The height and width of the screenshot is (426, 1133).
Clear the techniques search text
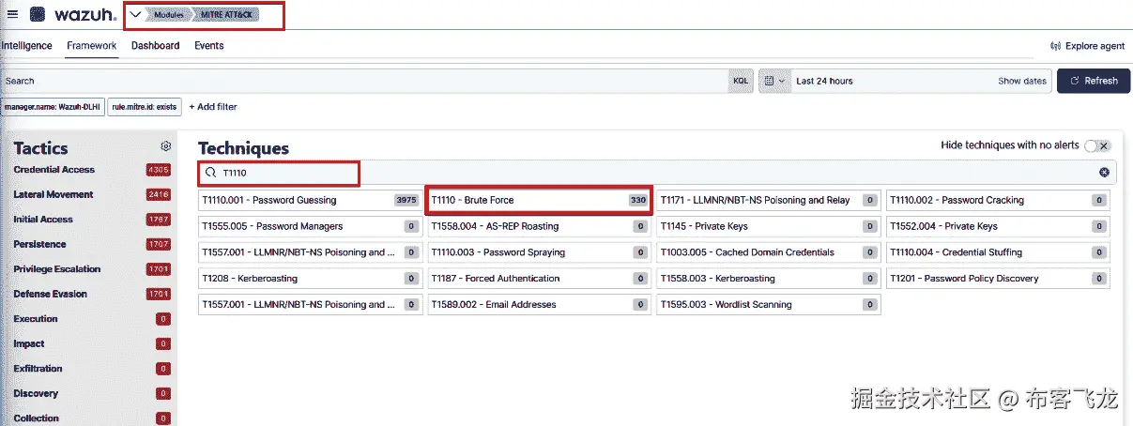tap(1104, 173)
